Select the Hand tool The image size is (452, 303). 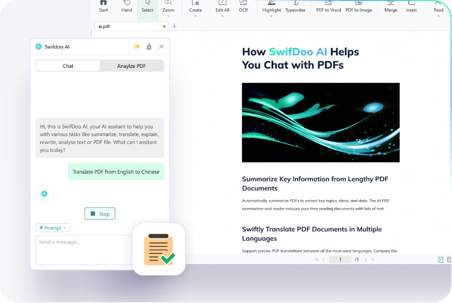126,7
